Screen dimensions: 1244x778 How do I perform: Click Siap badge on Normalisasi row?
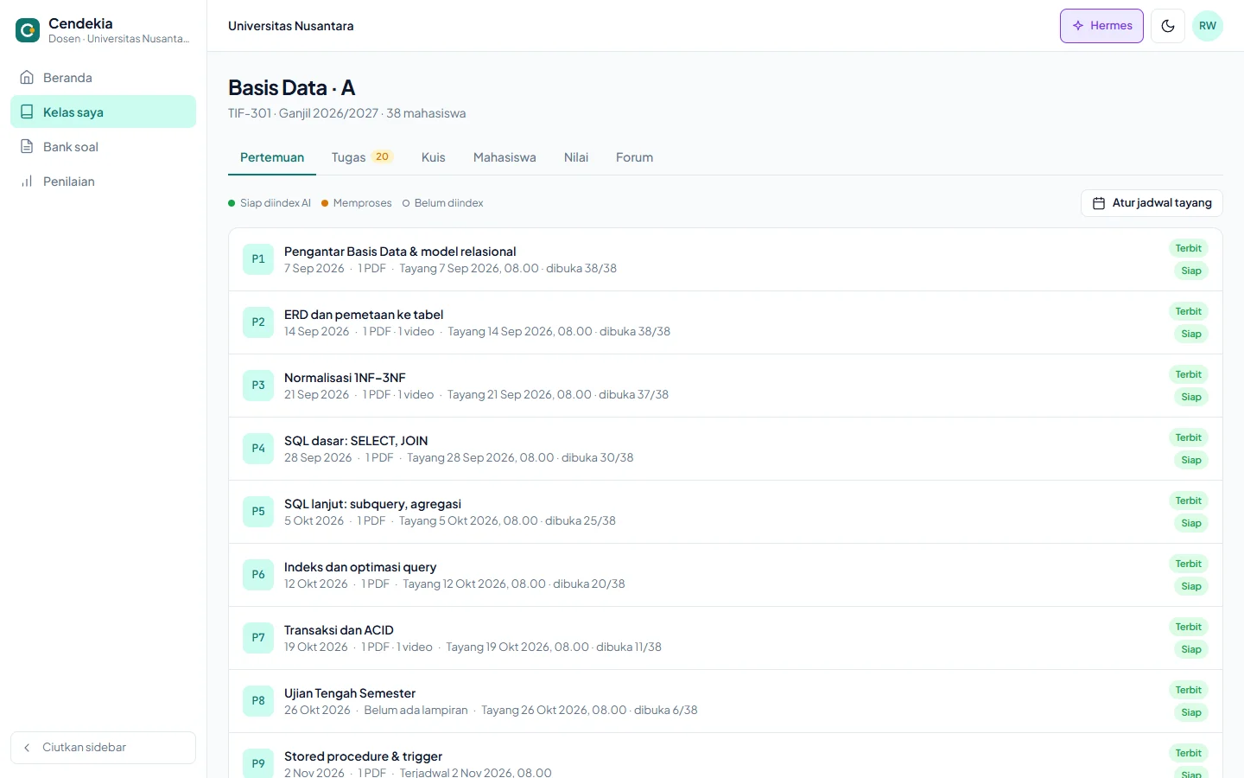1191,397
